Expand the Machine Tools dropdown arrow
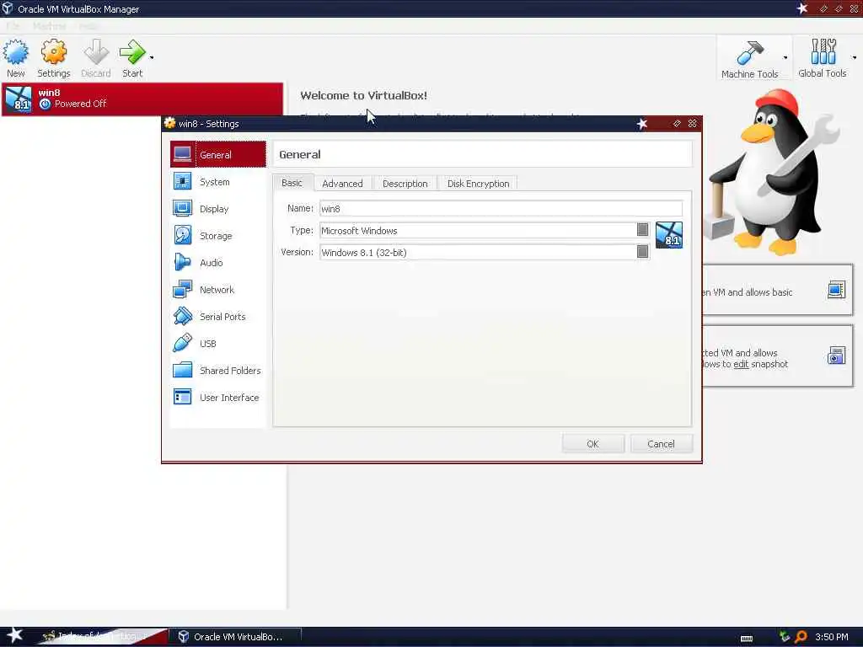 [785, 57]
